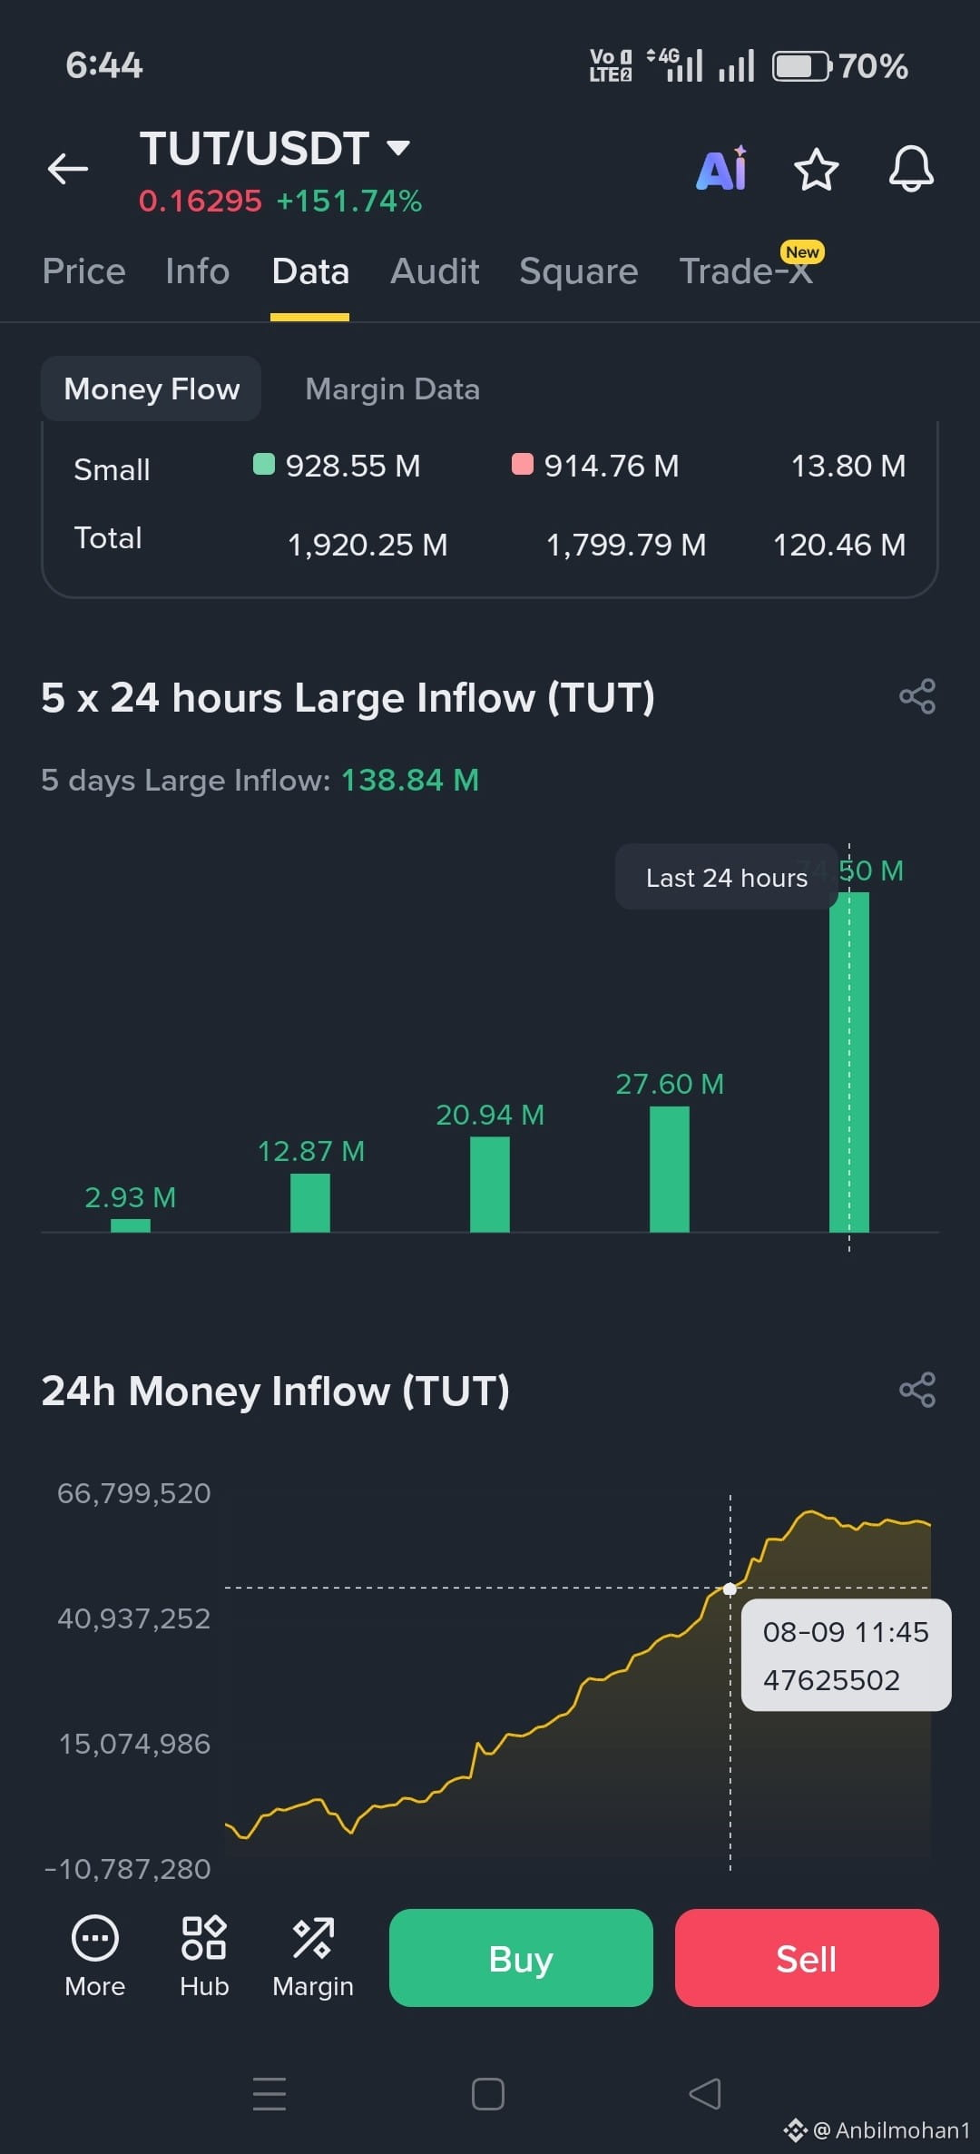Expand the TUT/USDT pair dropdown

[x=397, y=147]
